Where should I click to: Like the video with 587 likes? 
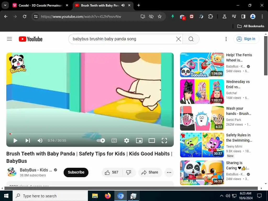pos(111,172)
